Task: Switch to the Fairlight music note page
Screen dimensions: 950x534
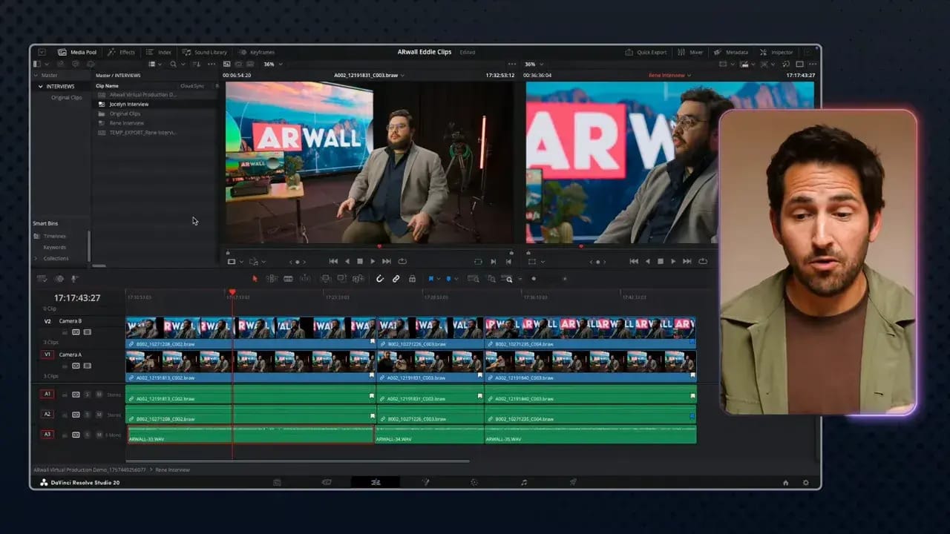Action: pos(524,482)
